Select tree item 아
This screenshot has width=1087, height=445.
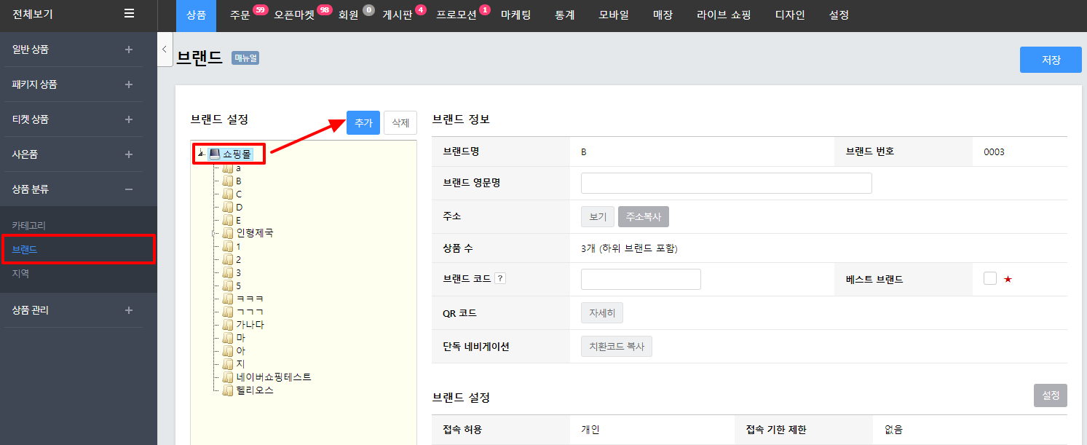click(x=240, y=351)
